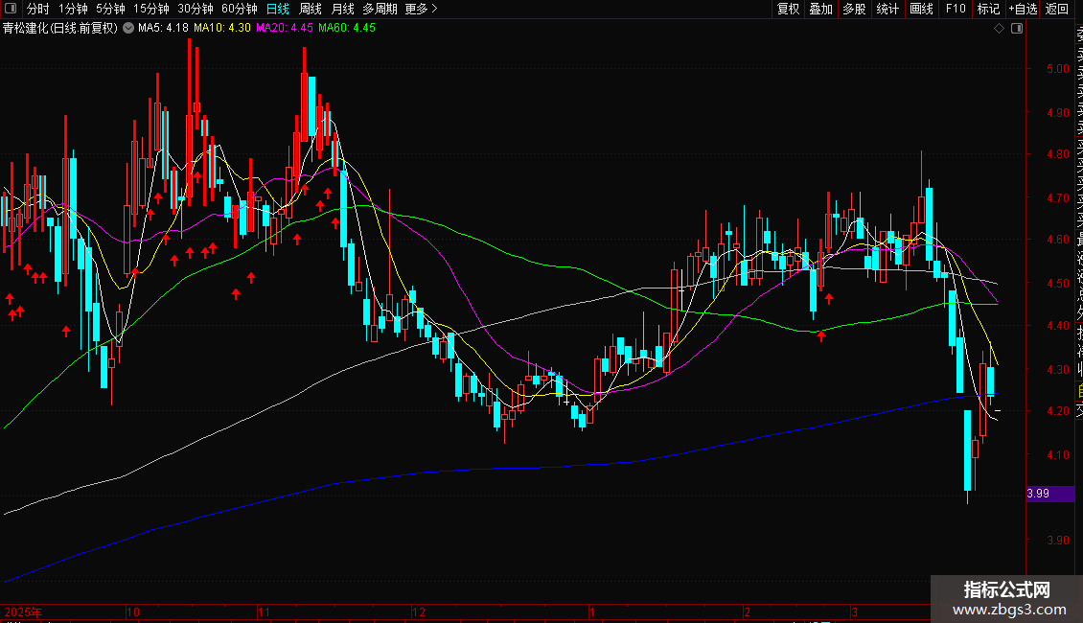Select the 15分钟 period tab
This screenshot has width=1083, height=623.
tap(151, 9)
